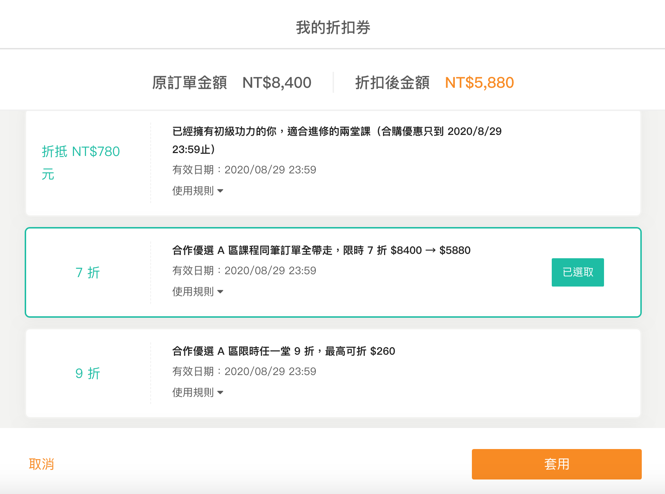
Task: Click the down-arrow icon in the 9 折 coupon
Action: pos(220,393)
